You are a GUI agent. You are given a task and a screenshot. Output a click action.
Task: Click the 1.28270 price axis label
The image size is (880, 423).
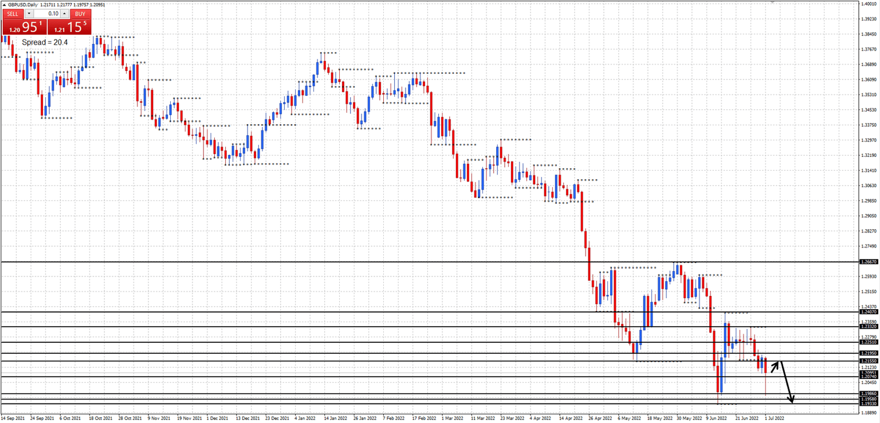tap(870, 231)
